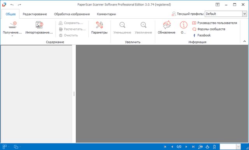Viewport: 249px width, 150px height.
Task: Click the Распечатать print button
Action: (72, 29)
